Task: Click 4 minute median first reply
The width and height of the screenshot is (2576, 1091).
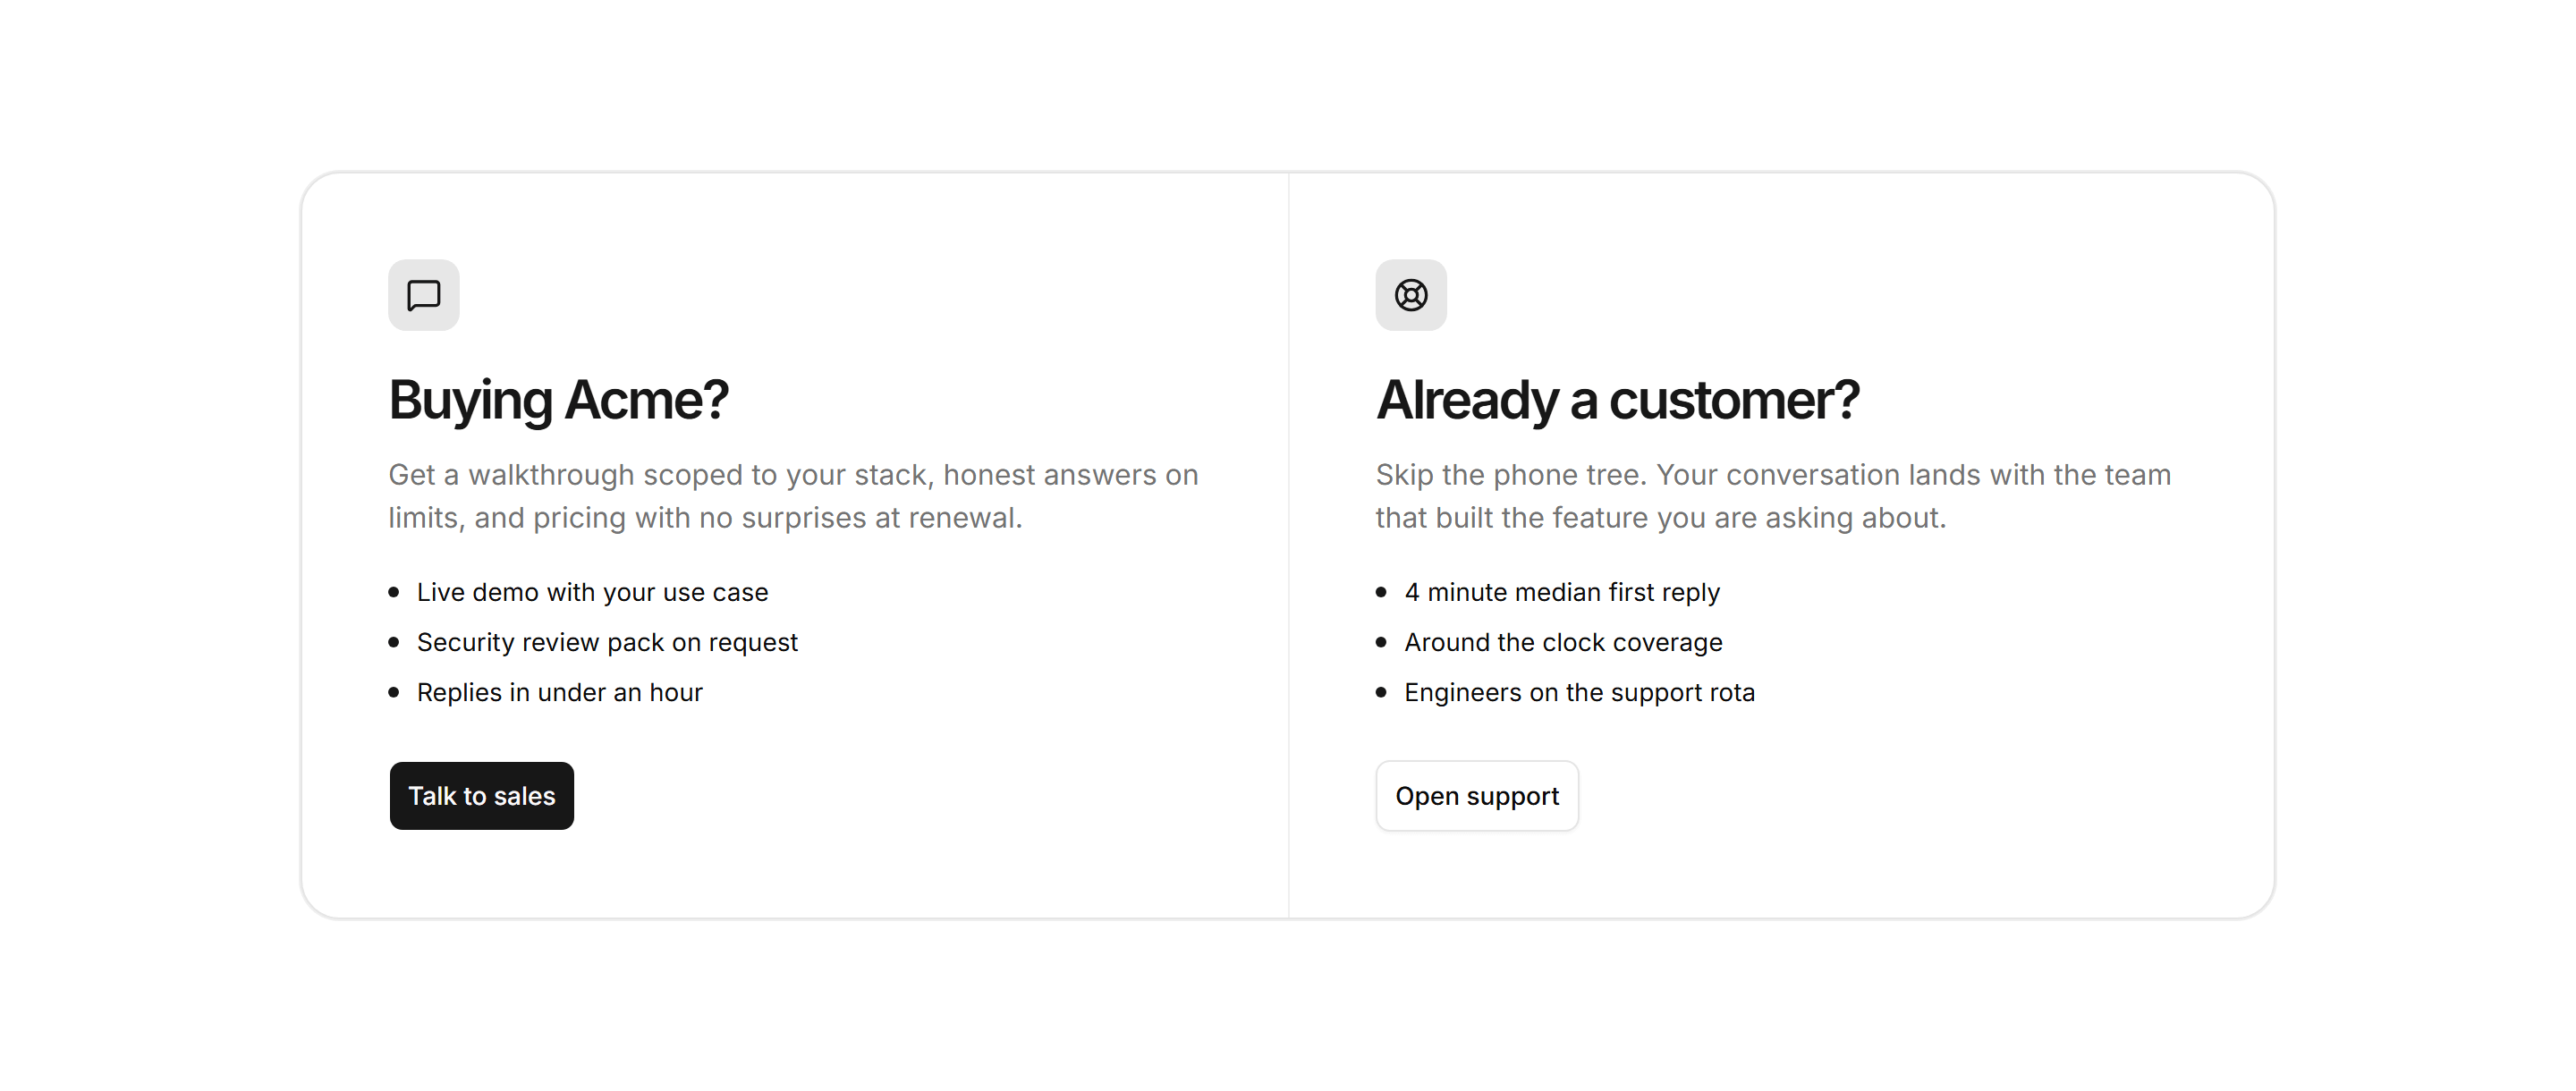Action: coord(1562,592)
